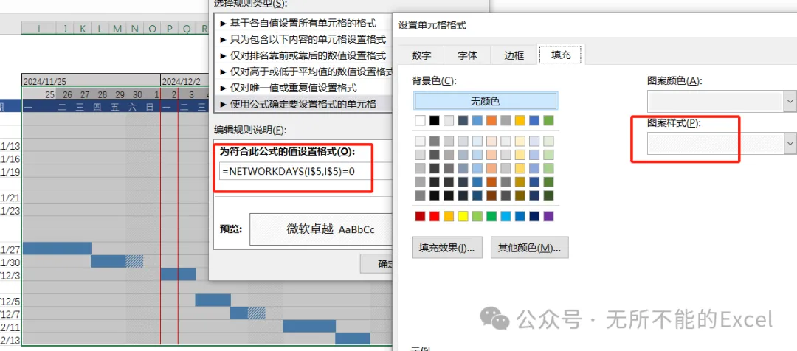Choose standard color light blue swatch
Viewport: 797px width, 351px height.
point(506,216)
